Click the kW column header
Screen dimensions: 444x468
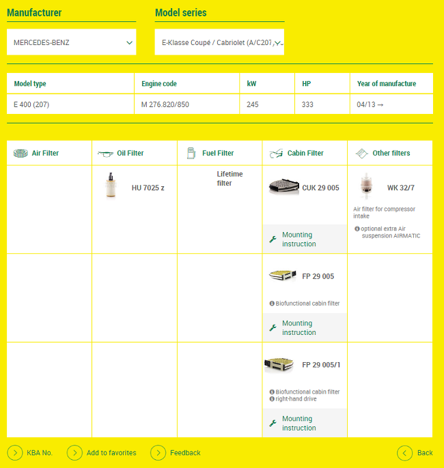coord(267,83)
